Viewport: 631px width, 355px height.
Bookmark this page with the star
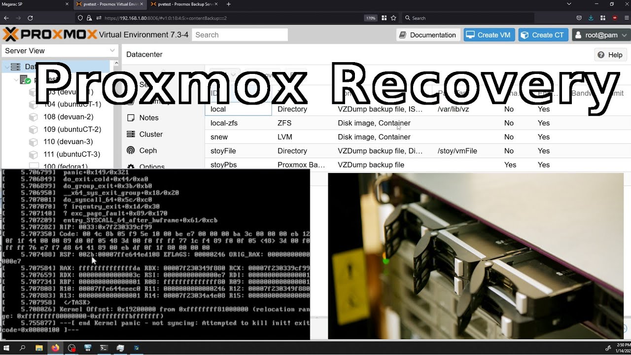(393, 18)
